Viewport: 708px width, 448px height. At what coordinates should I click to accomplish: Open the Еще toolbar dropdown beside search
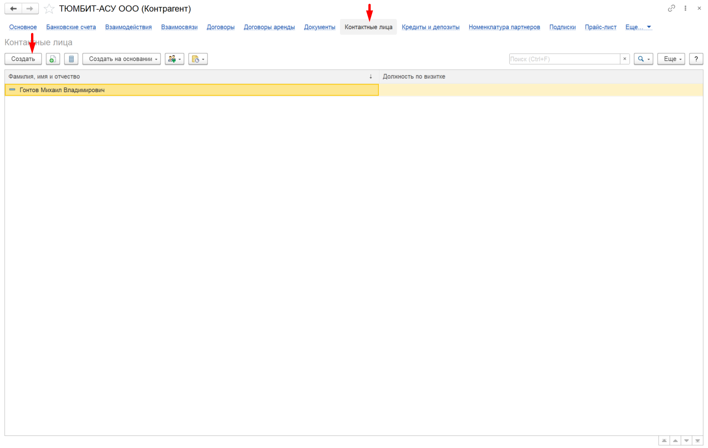[x=671, y=59]
